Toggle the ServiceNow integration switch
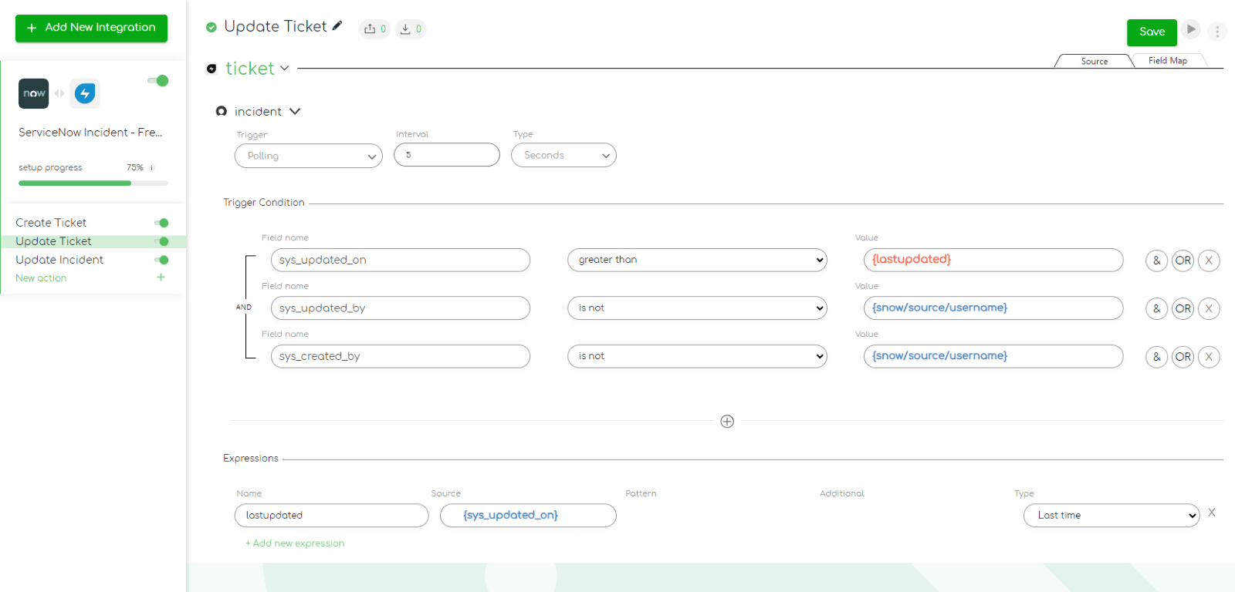The height and width of the screenshot is (592, 1235). tap(158, 81)
